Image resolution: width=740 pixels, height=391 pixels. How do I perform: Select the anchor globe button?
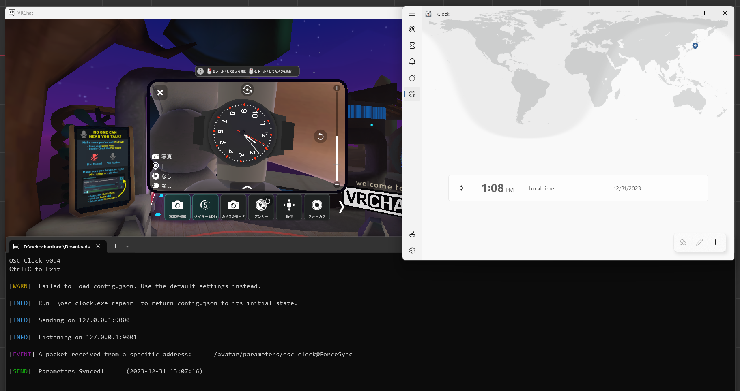(x=261, y=207)
